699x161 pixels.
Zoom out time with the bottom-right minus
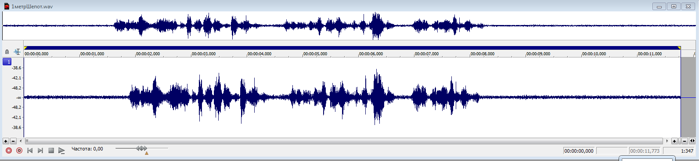(685, 141)
